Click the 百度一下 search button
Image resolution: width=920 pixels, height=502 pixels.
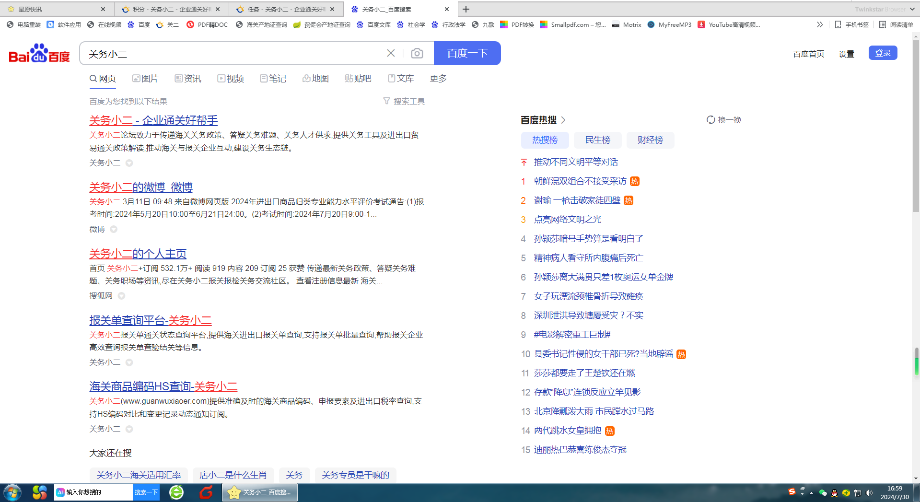[x=467, y=53]
